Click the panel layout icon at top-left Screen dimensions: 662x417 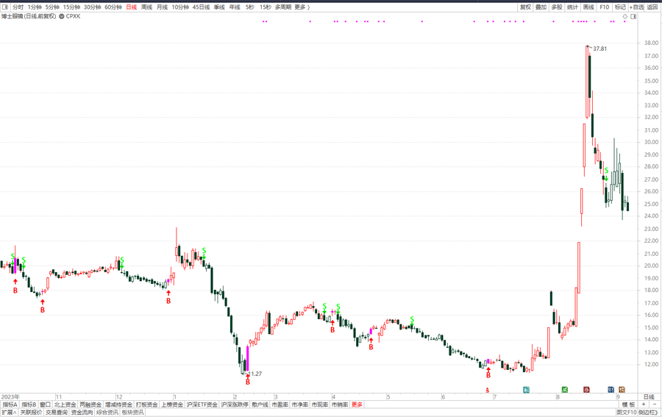(5, 7)
